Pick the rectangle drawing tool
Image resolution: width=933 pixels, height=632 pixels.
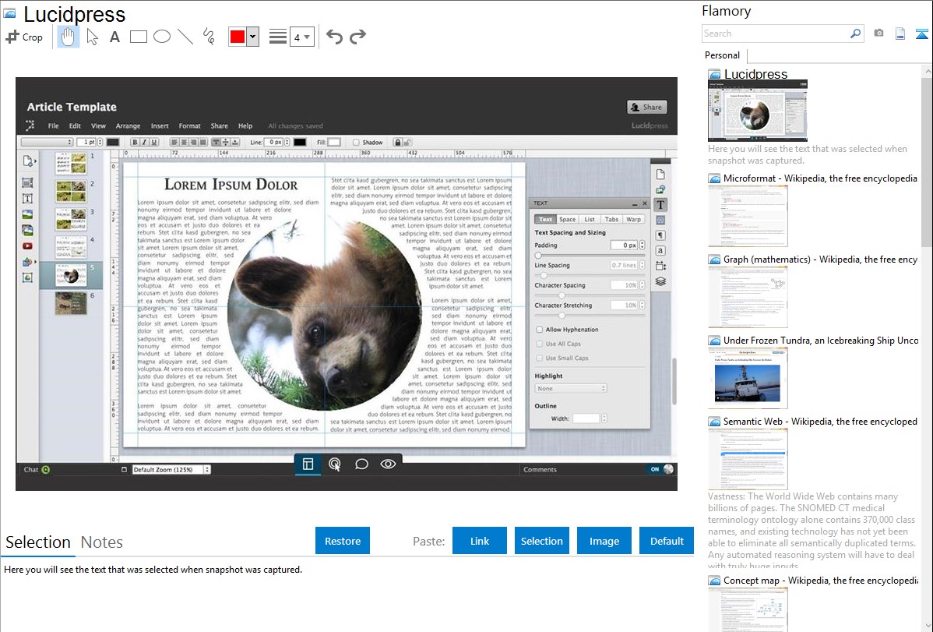138,37
